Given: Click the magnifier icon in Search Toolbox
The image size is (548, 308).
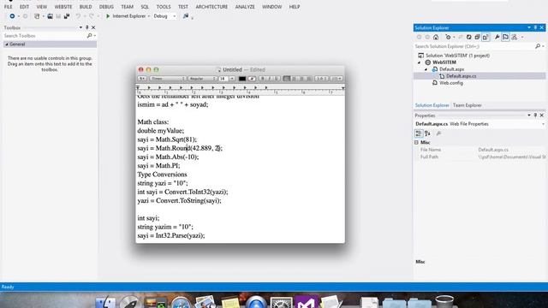Looking at the screenshot, I should point(89,36).
